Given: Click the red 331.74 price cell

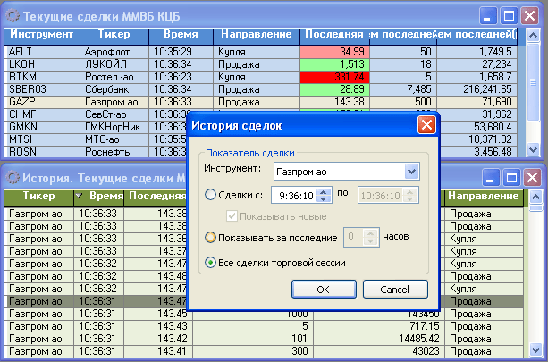Looking at the screenshot, I should [x=335, y=77].
